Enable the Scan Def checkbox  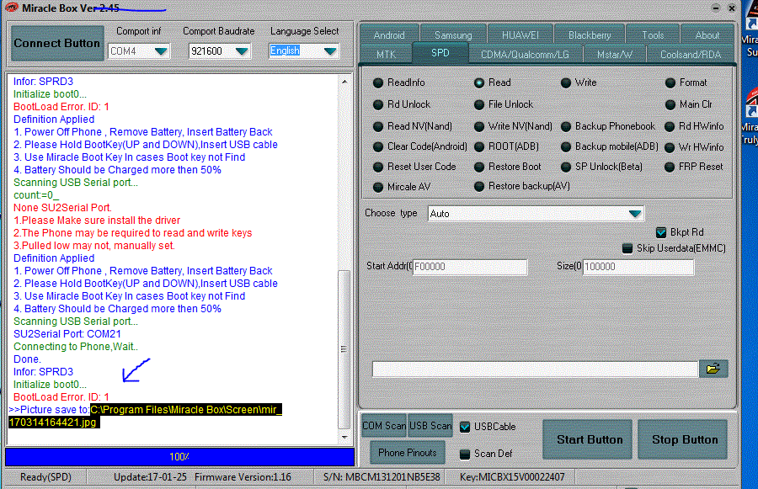point(465,454)
